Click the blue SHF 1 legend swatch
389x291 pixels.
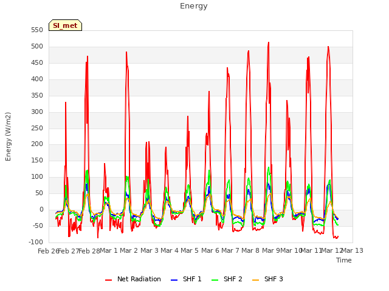click(174, 280)
